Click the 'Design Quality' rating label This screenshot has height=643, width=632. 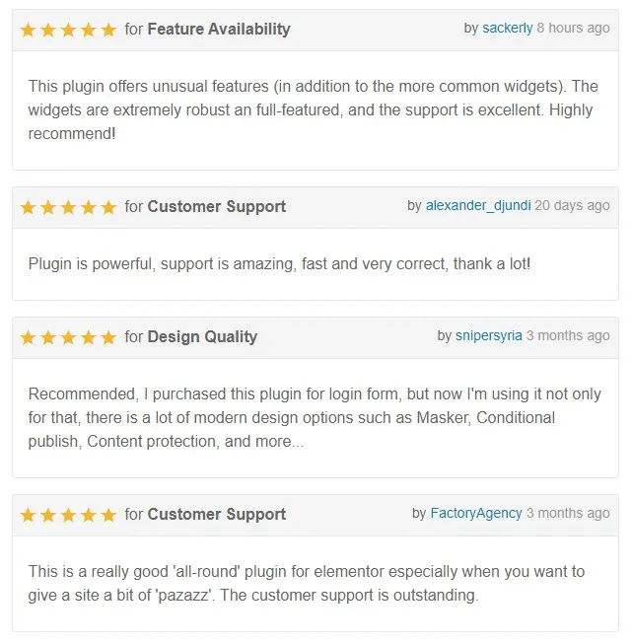click(202, 336)
